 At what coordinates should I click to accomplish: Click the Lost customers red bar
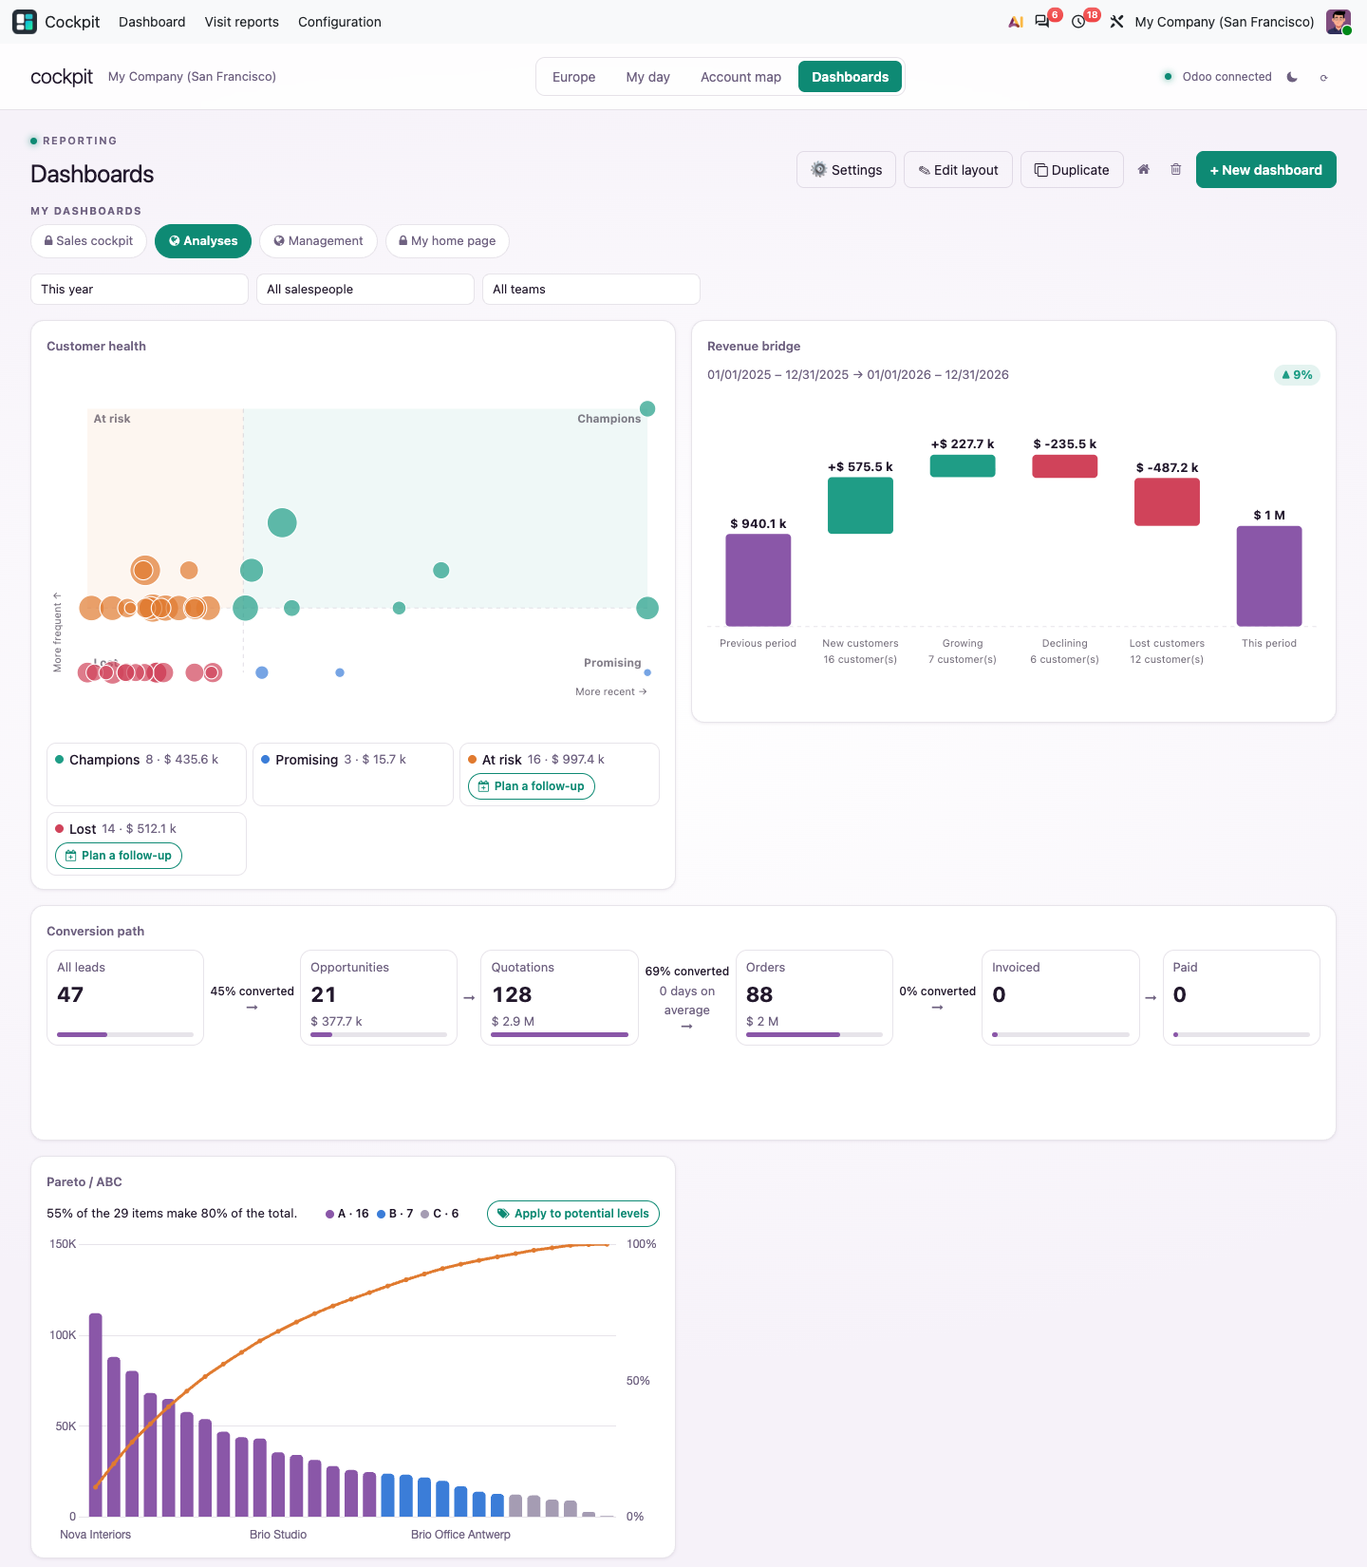coord(1167,501)
